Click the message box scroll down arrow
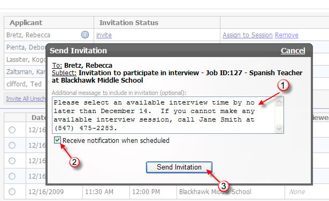The width and height of the screenshot is (329, 201). [279, 128]
